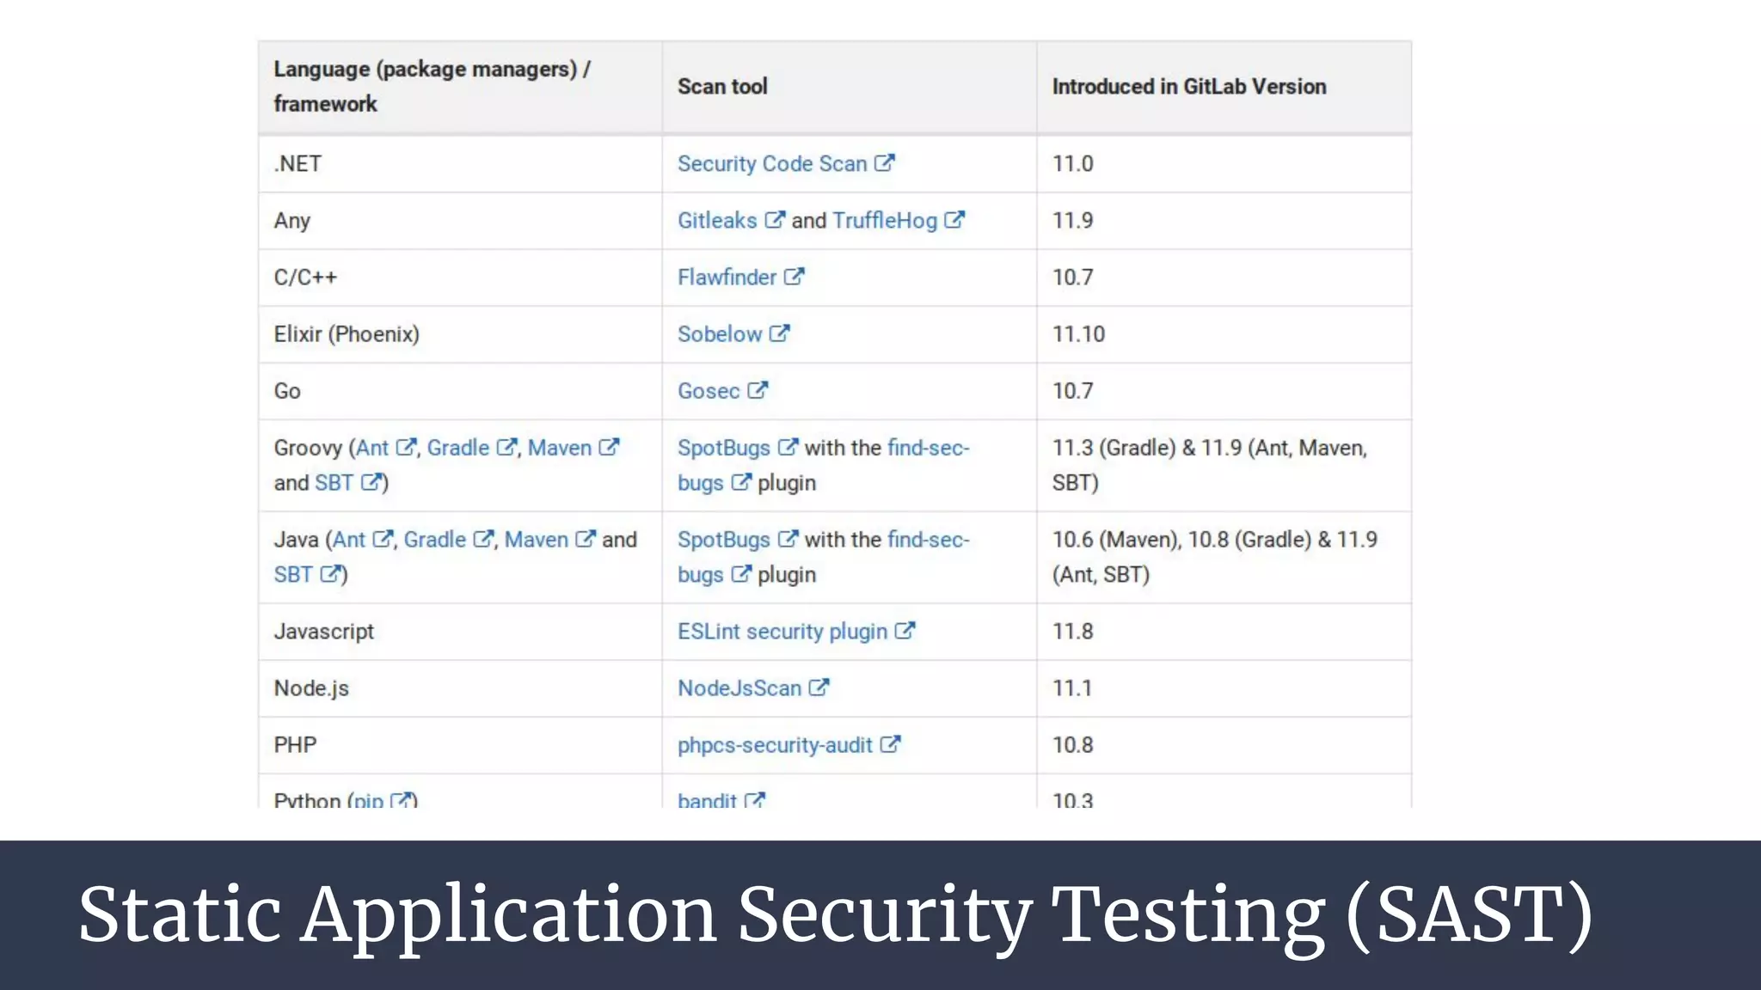
Task: Open the TruffleHog link
Action: [x=885, y=220]
